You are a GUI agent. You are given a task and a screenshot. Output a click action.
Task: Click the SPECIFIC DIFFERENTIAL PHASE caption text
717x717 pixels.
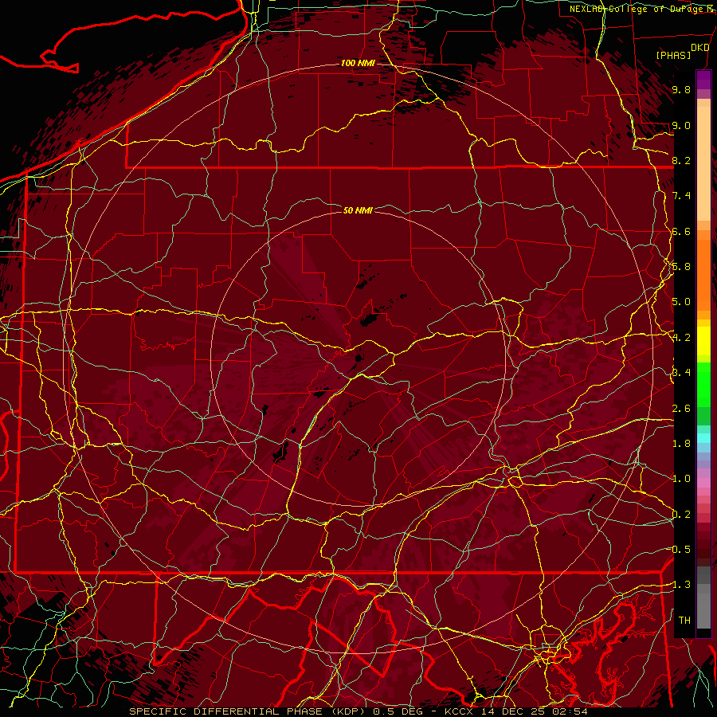click(225, 711)
